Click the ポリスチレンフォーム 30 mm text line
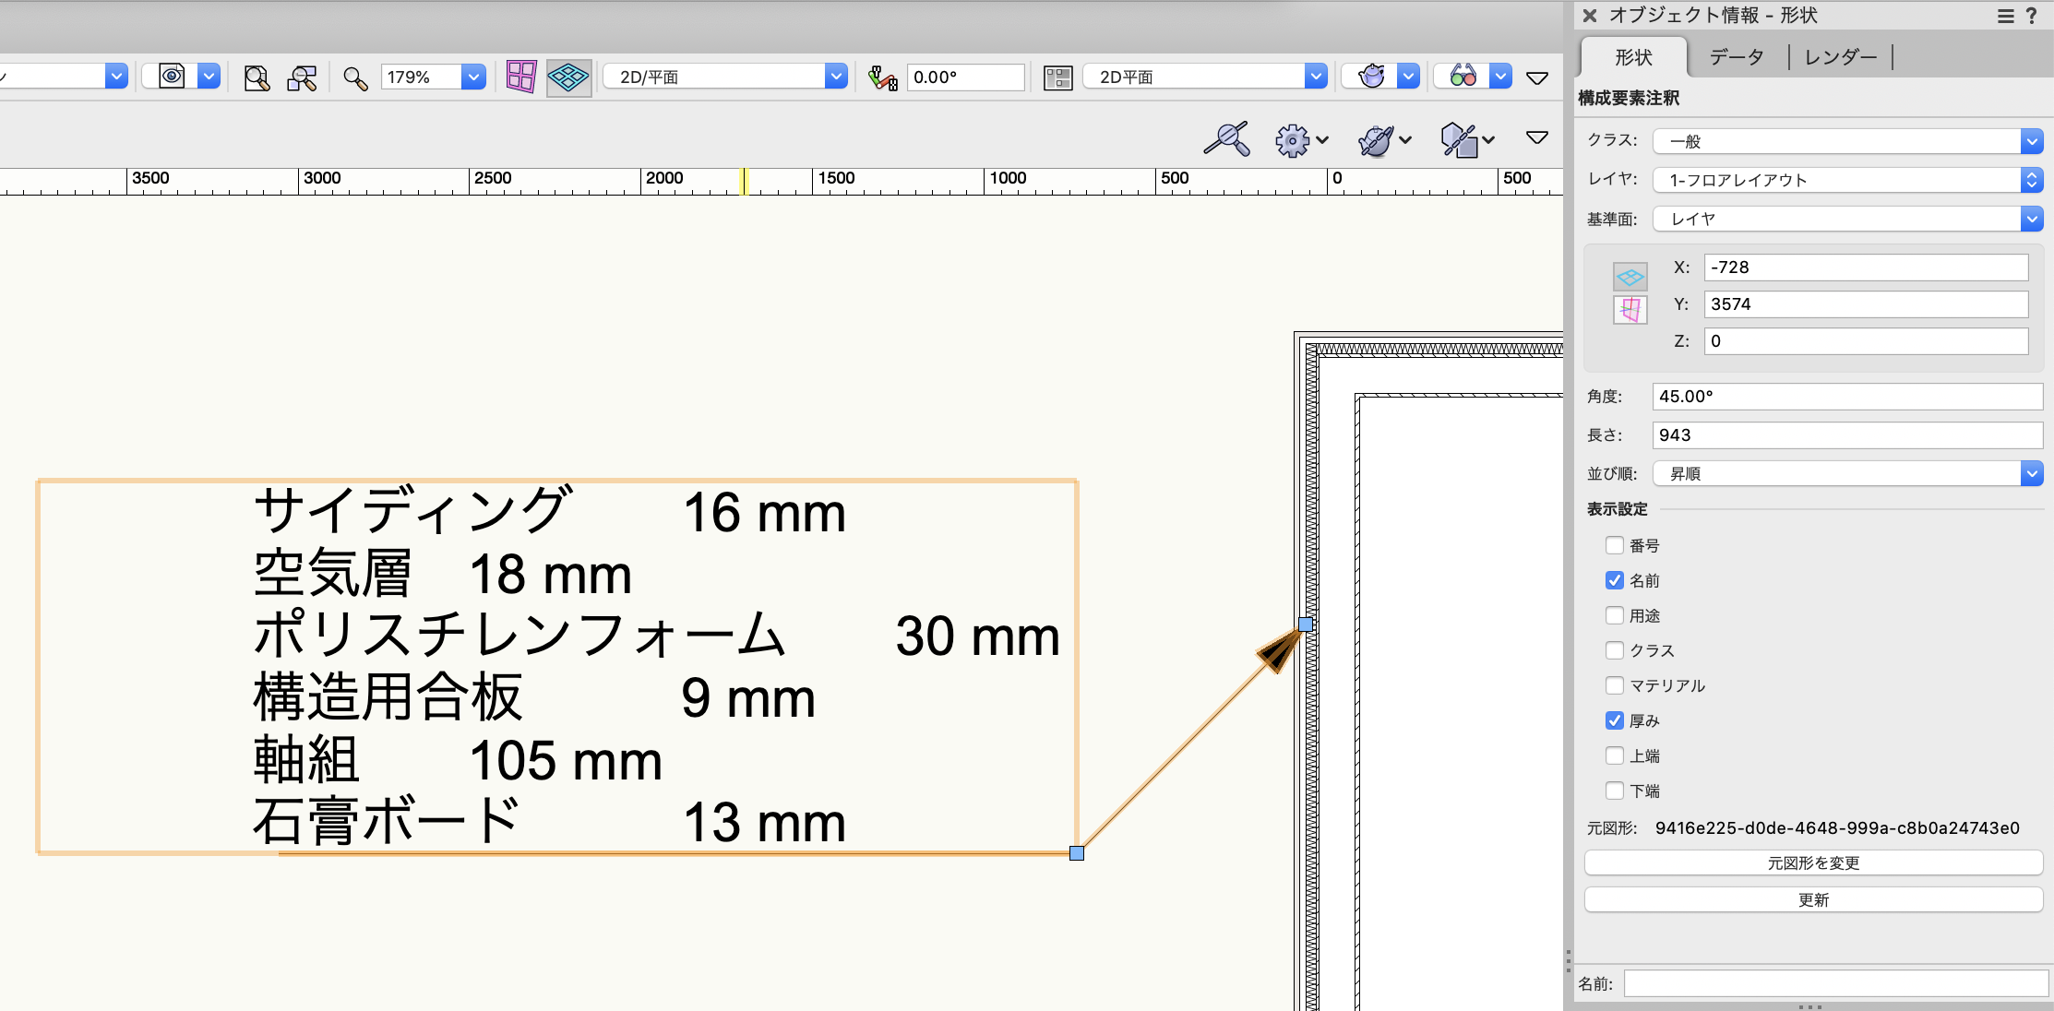The width and height of the screenshot is (2054, 1011). coord(657,636)
